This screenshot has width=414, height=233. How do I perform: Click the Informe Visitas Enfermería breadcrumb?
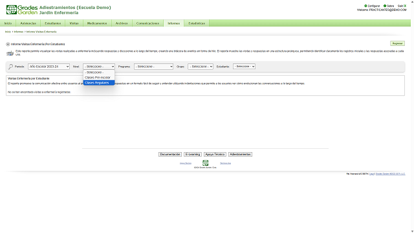[x=41, y=32]
